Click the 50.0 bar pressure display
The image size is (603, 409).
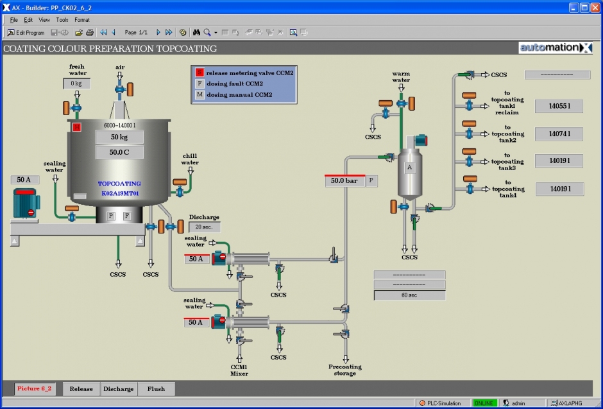[x=344, y=180]
